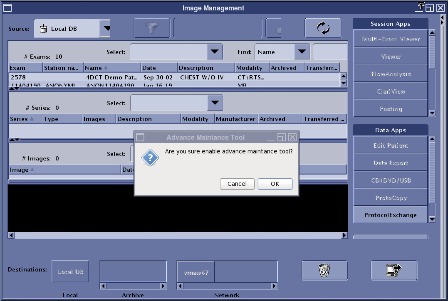Click the Data Apps panel header
This screenshot has width=448, height=301.
click(x=390, y=130)
